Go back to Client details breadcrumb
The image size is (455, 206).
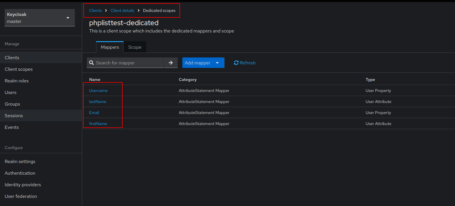(122, 10)
